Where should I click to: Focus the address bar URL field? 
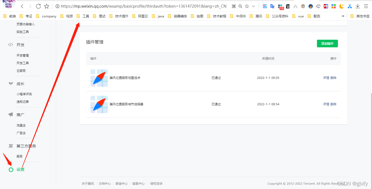tap(144, 6)
